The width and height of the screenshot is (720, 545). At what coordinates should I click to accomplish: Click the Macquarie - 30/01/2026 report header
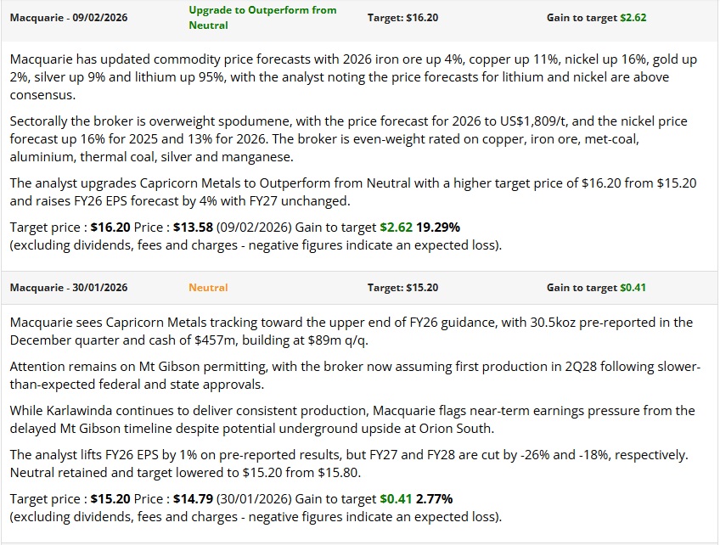(69, 288)
